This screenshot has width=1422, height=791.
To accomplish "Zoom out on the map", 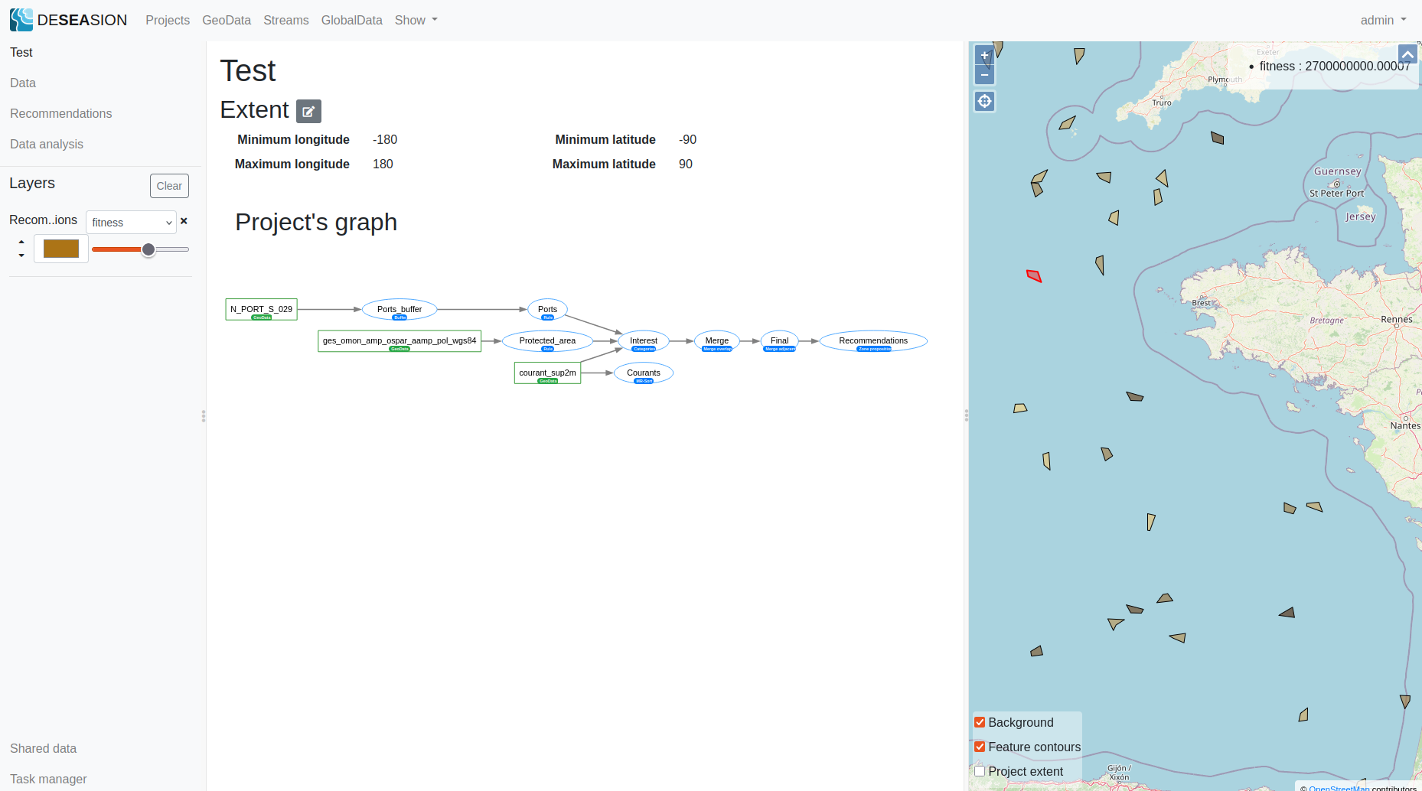I will point(984,75).
